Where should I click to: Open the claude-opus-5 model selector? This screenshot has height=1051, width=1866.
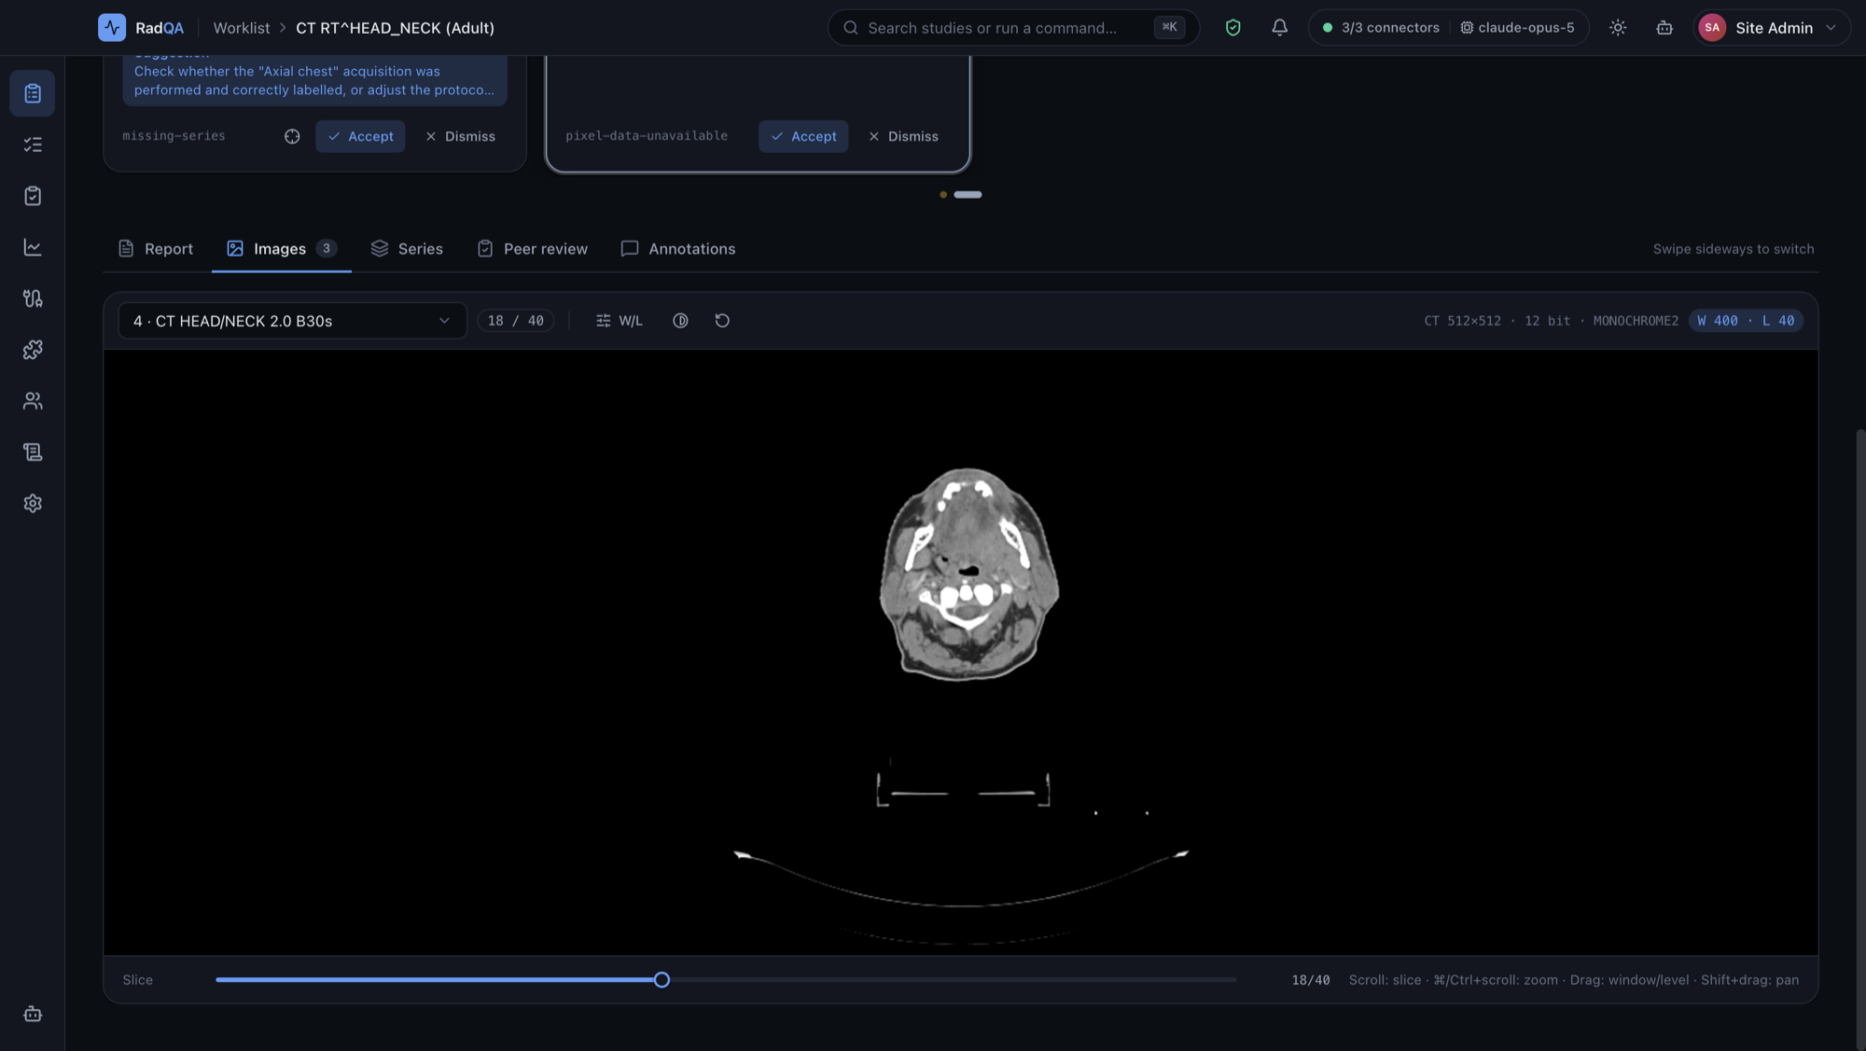[1518, 28]
